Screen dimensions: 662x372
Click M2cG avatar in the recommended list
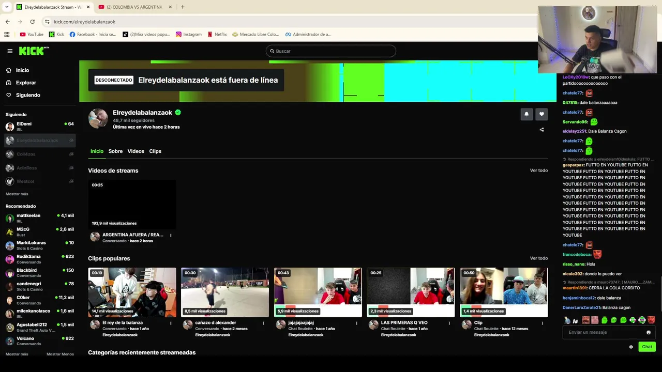click(x=10, y=232)
